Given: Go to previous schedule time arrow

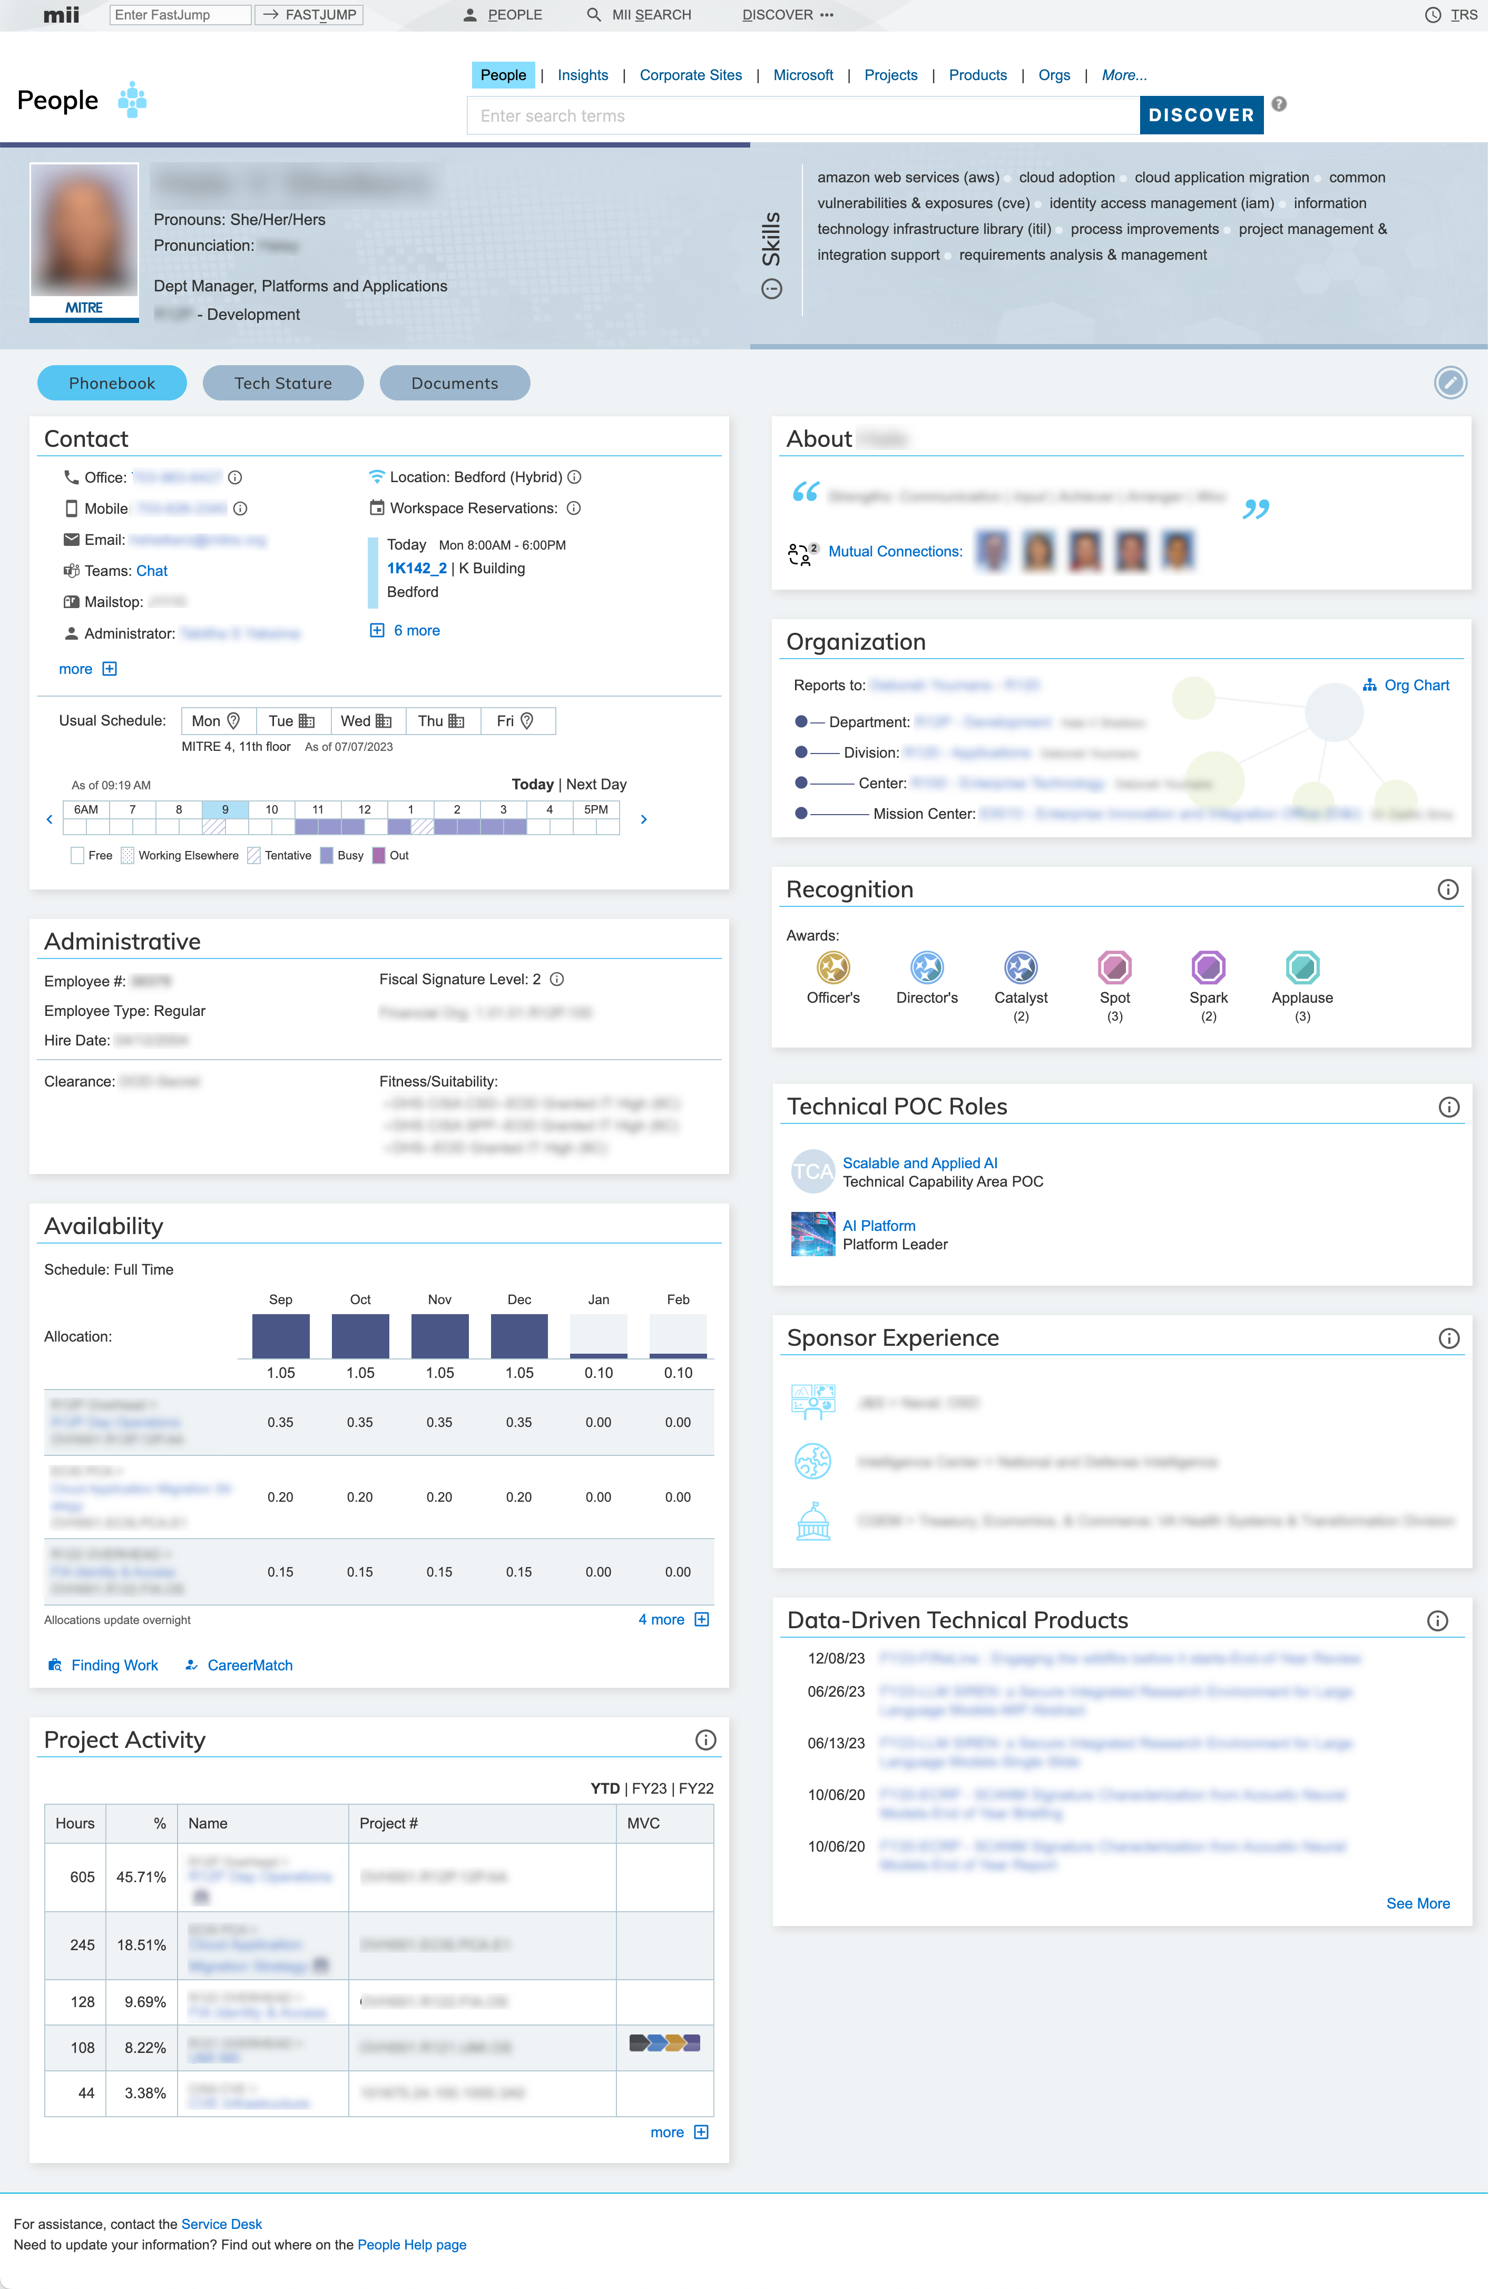Looking at the screenshot, I should [49, 819].
